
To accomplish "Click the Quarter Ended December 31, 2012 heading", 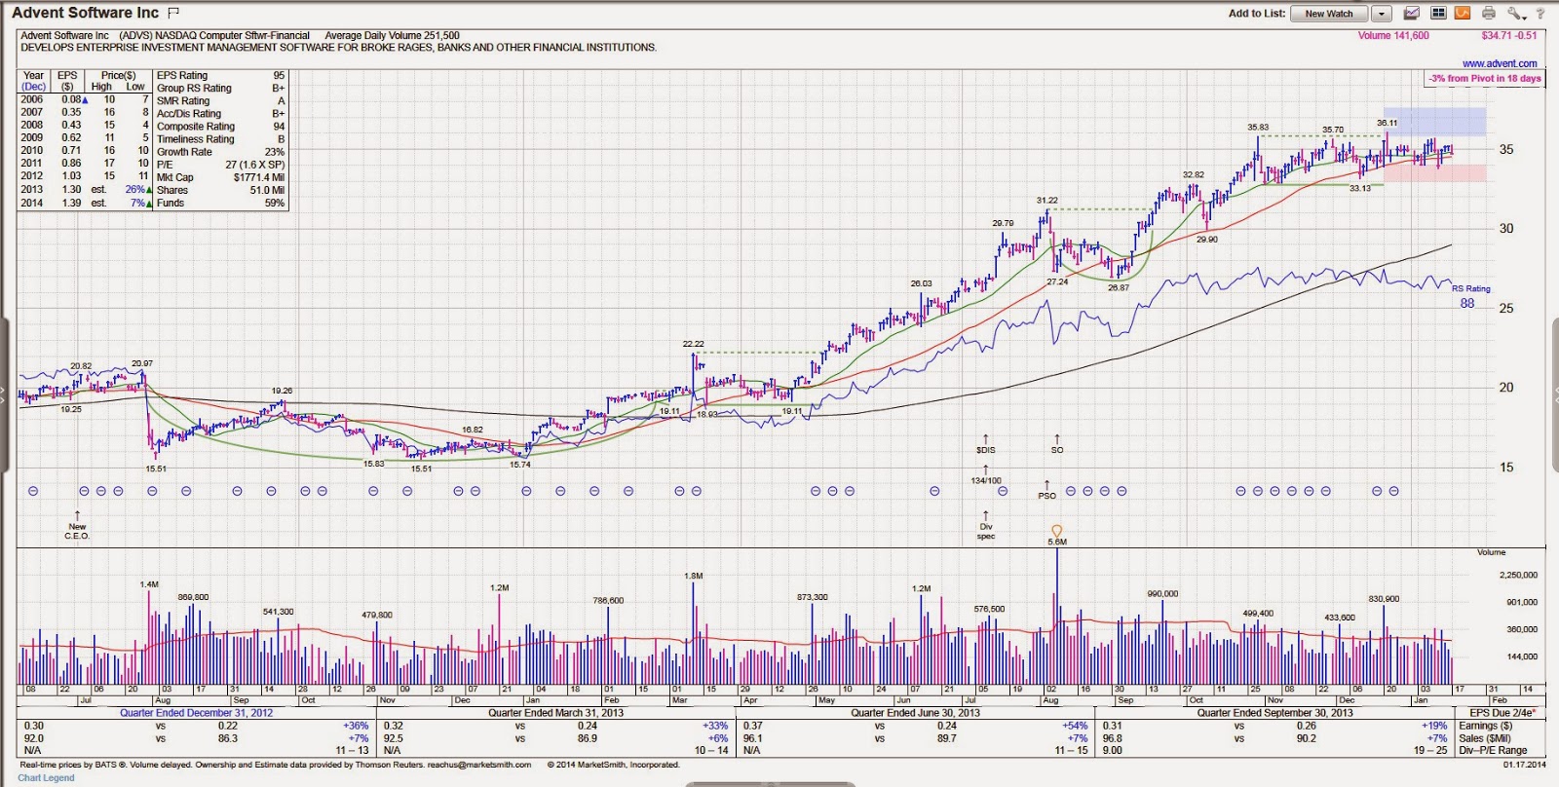I will point(196,713).
